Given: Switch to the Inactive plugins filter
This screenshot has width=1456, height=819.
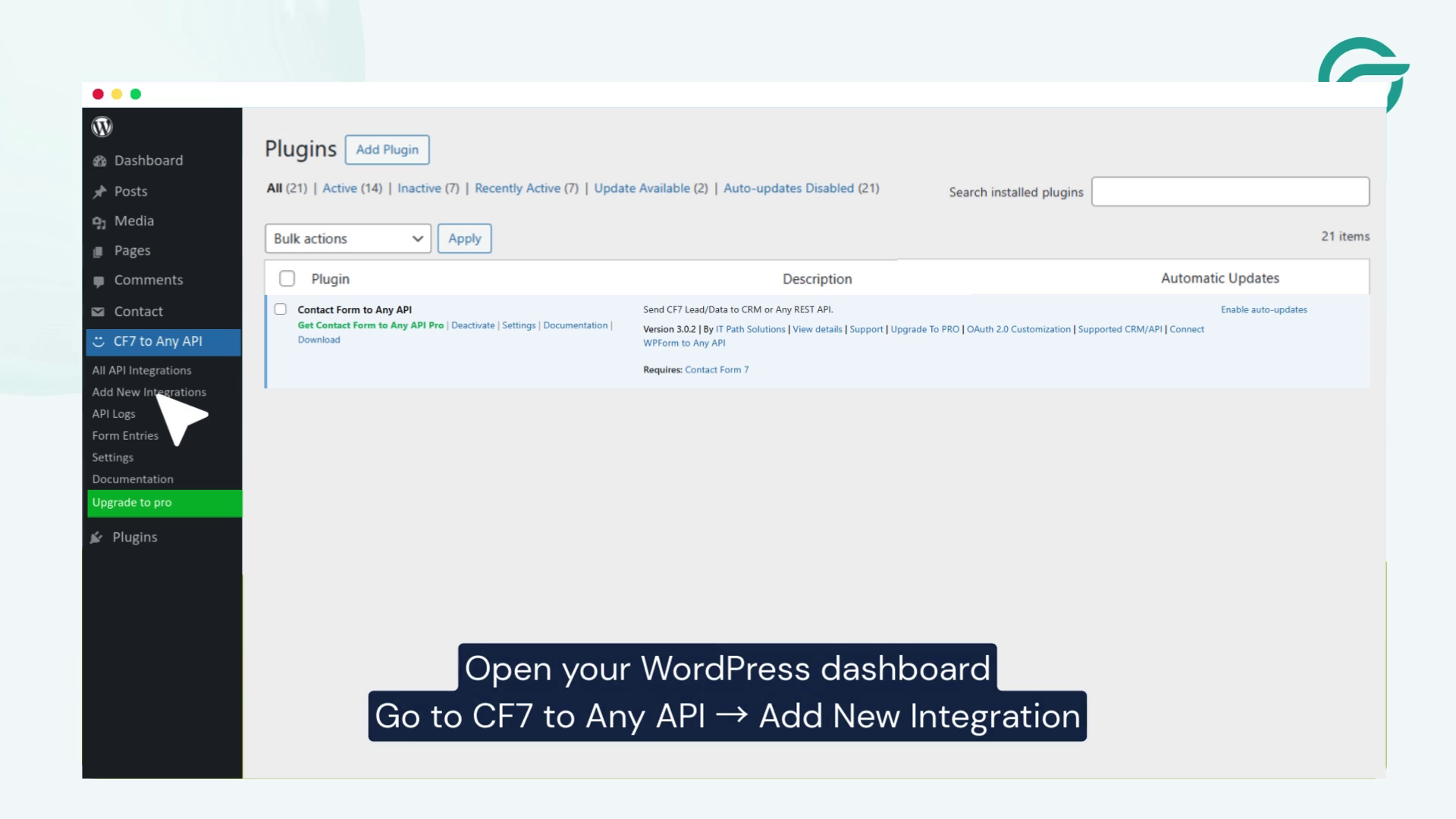Looking at the screenshot, I should point(419,188).
